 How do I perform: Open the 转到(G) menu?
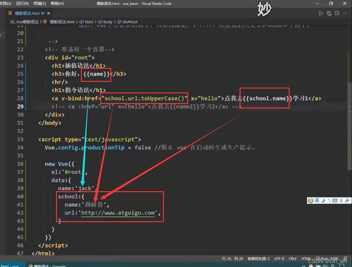6,4
